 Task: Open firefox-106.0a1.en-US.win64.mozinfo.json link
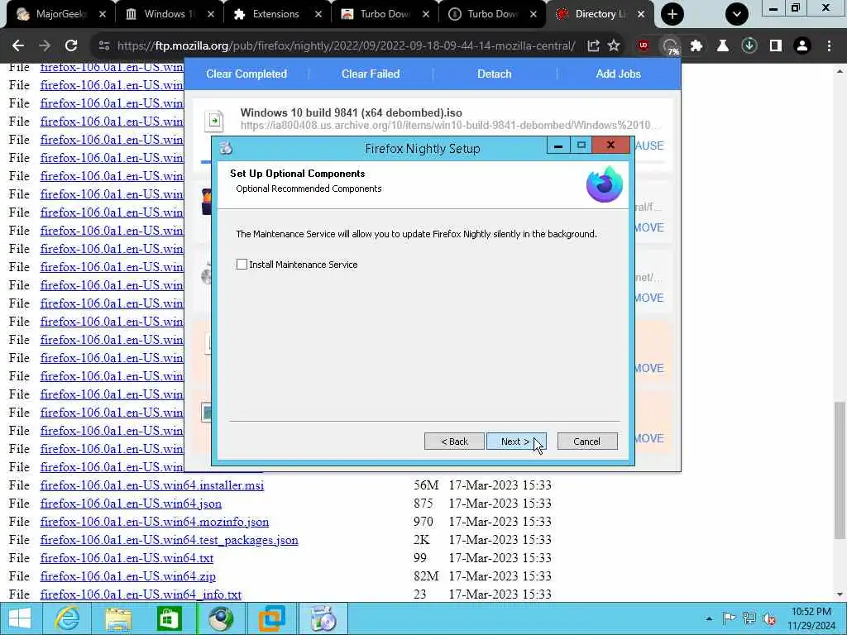[155, 523]
